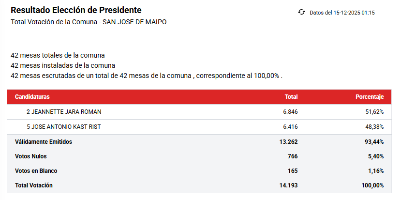Select the Jeannette Jara Roman candidate row

click(x=64, y=112)
